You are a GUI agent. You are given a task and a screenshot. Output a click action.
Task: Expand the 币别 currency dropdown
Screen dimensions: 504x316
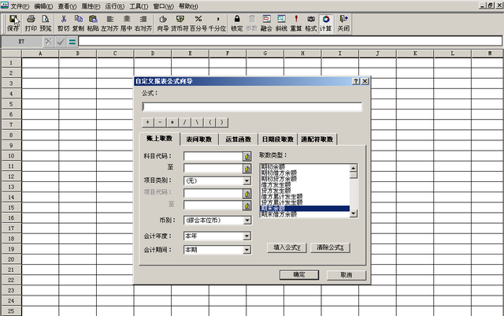pos(246,221)
